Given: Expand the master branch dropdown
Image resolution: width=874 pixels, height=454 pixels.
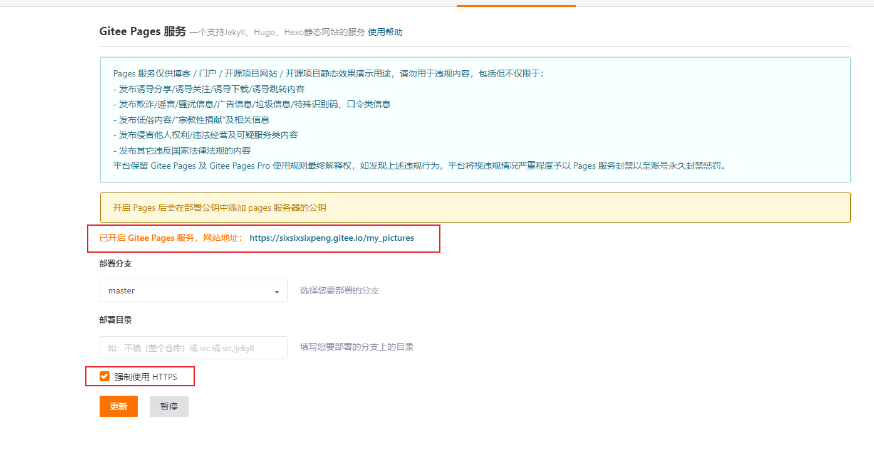Looking at the screenshot, I should [194, 291].
